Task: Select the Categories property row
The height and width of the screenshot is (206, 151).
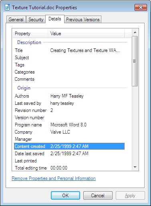Action: click(x=69, y=72)
